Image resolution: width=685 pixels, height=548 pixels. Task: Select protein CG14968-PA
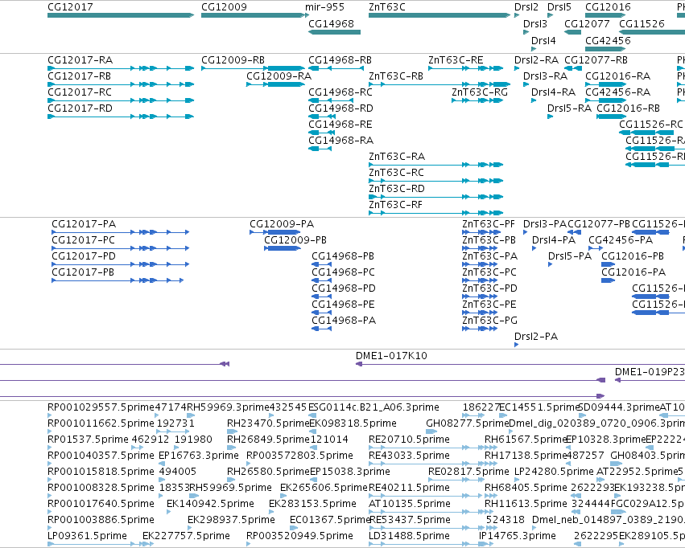[x=344, y=320]
